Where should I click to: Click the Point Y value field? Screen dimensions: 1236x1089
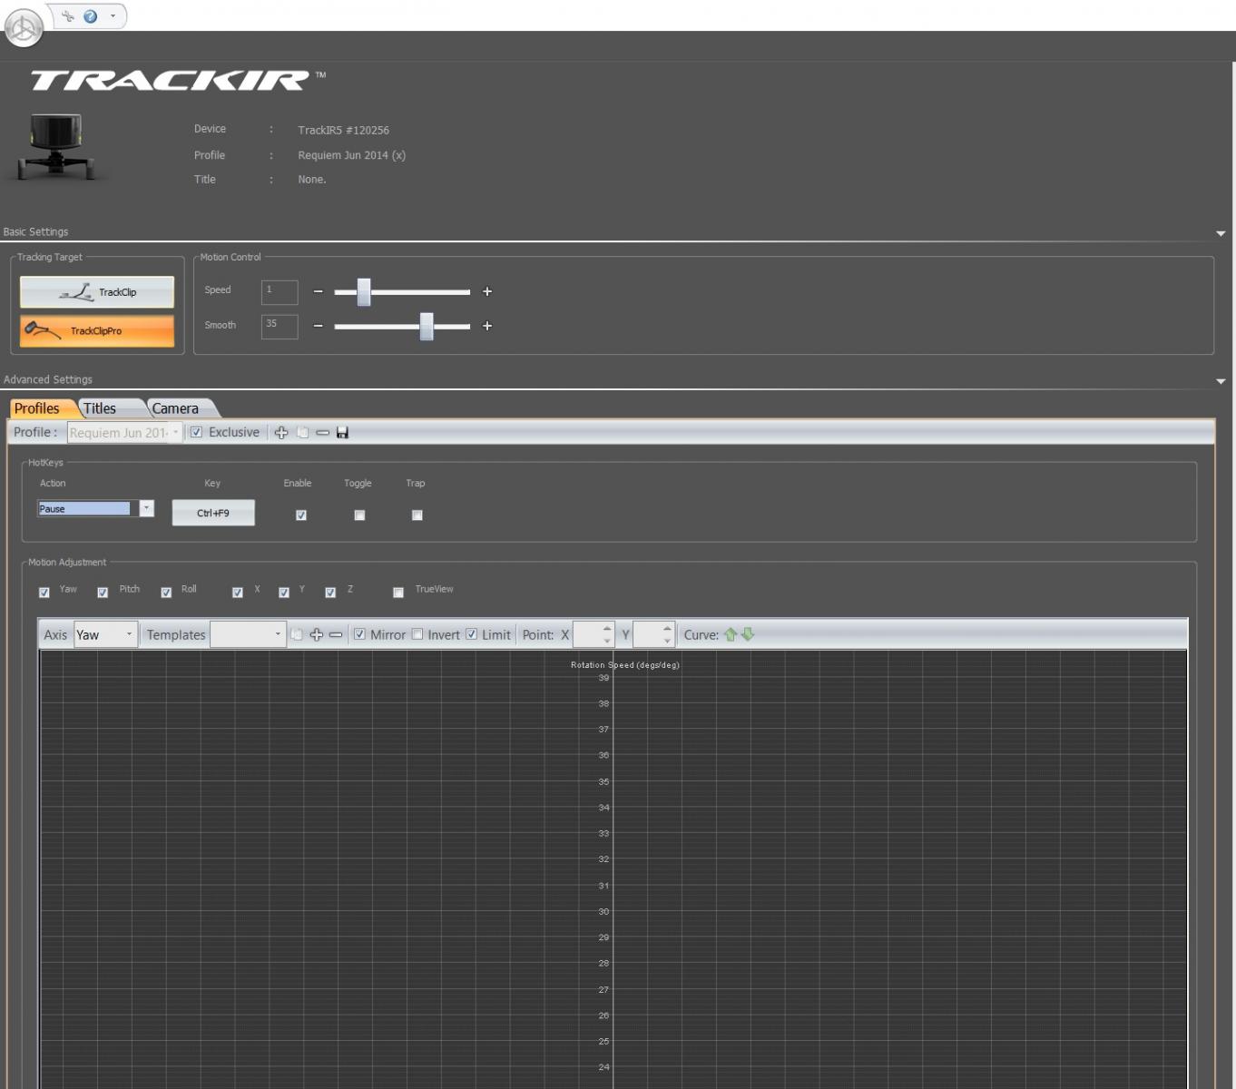[x=646, y=634]
